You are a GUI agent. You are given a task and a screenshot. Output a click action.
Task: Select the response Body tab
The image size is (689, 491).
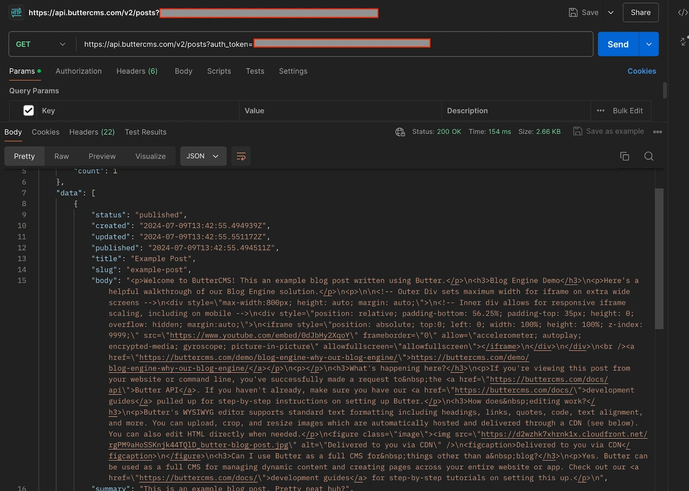point(13,132)
